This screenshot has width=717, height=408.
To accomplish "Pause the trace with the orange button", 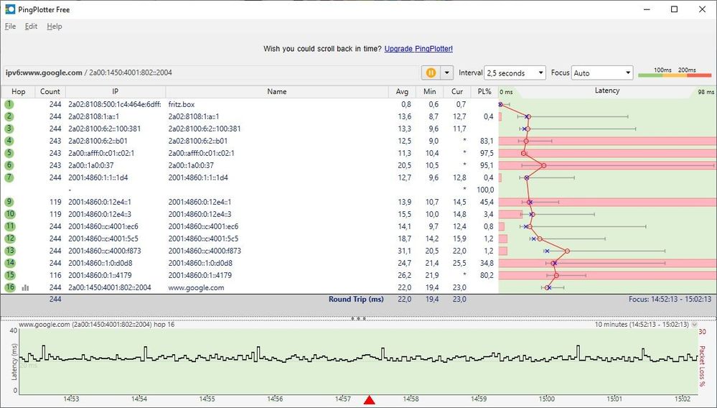I will 431,73.
